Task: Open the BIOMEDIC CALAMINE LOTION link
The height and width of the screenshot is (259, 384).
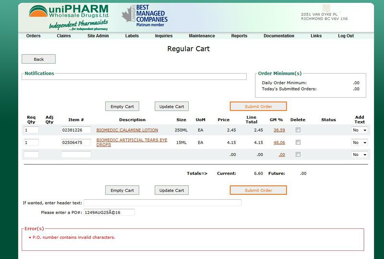Action: click(x=127, y=130)
